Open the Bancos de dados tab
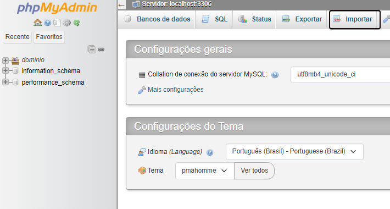390x209 pixels. [157, 19]
